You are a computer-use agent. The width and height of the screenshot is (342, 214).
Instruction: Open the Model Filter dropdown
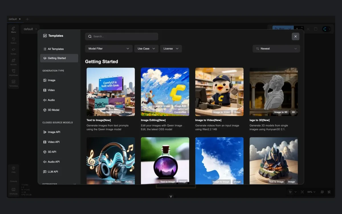tap(109, 49)
